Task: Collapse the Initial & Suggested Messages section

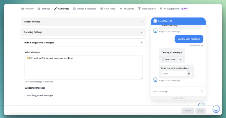Action: [x=83, y=43]
